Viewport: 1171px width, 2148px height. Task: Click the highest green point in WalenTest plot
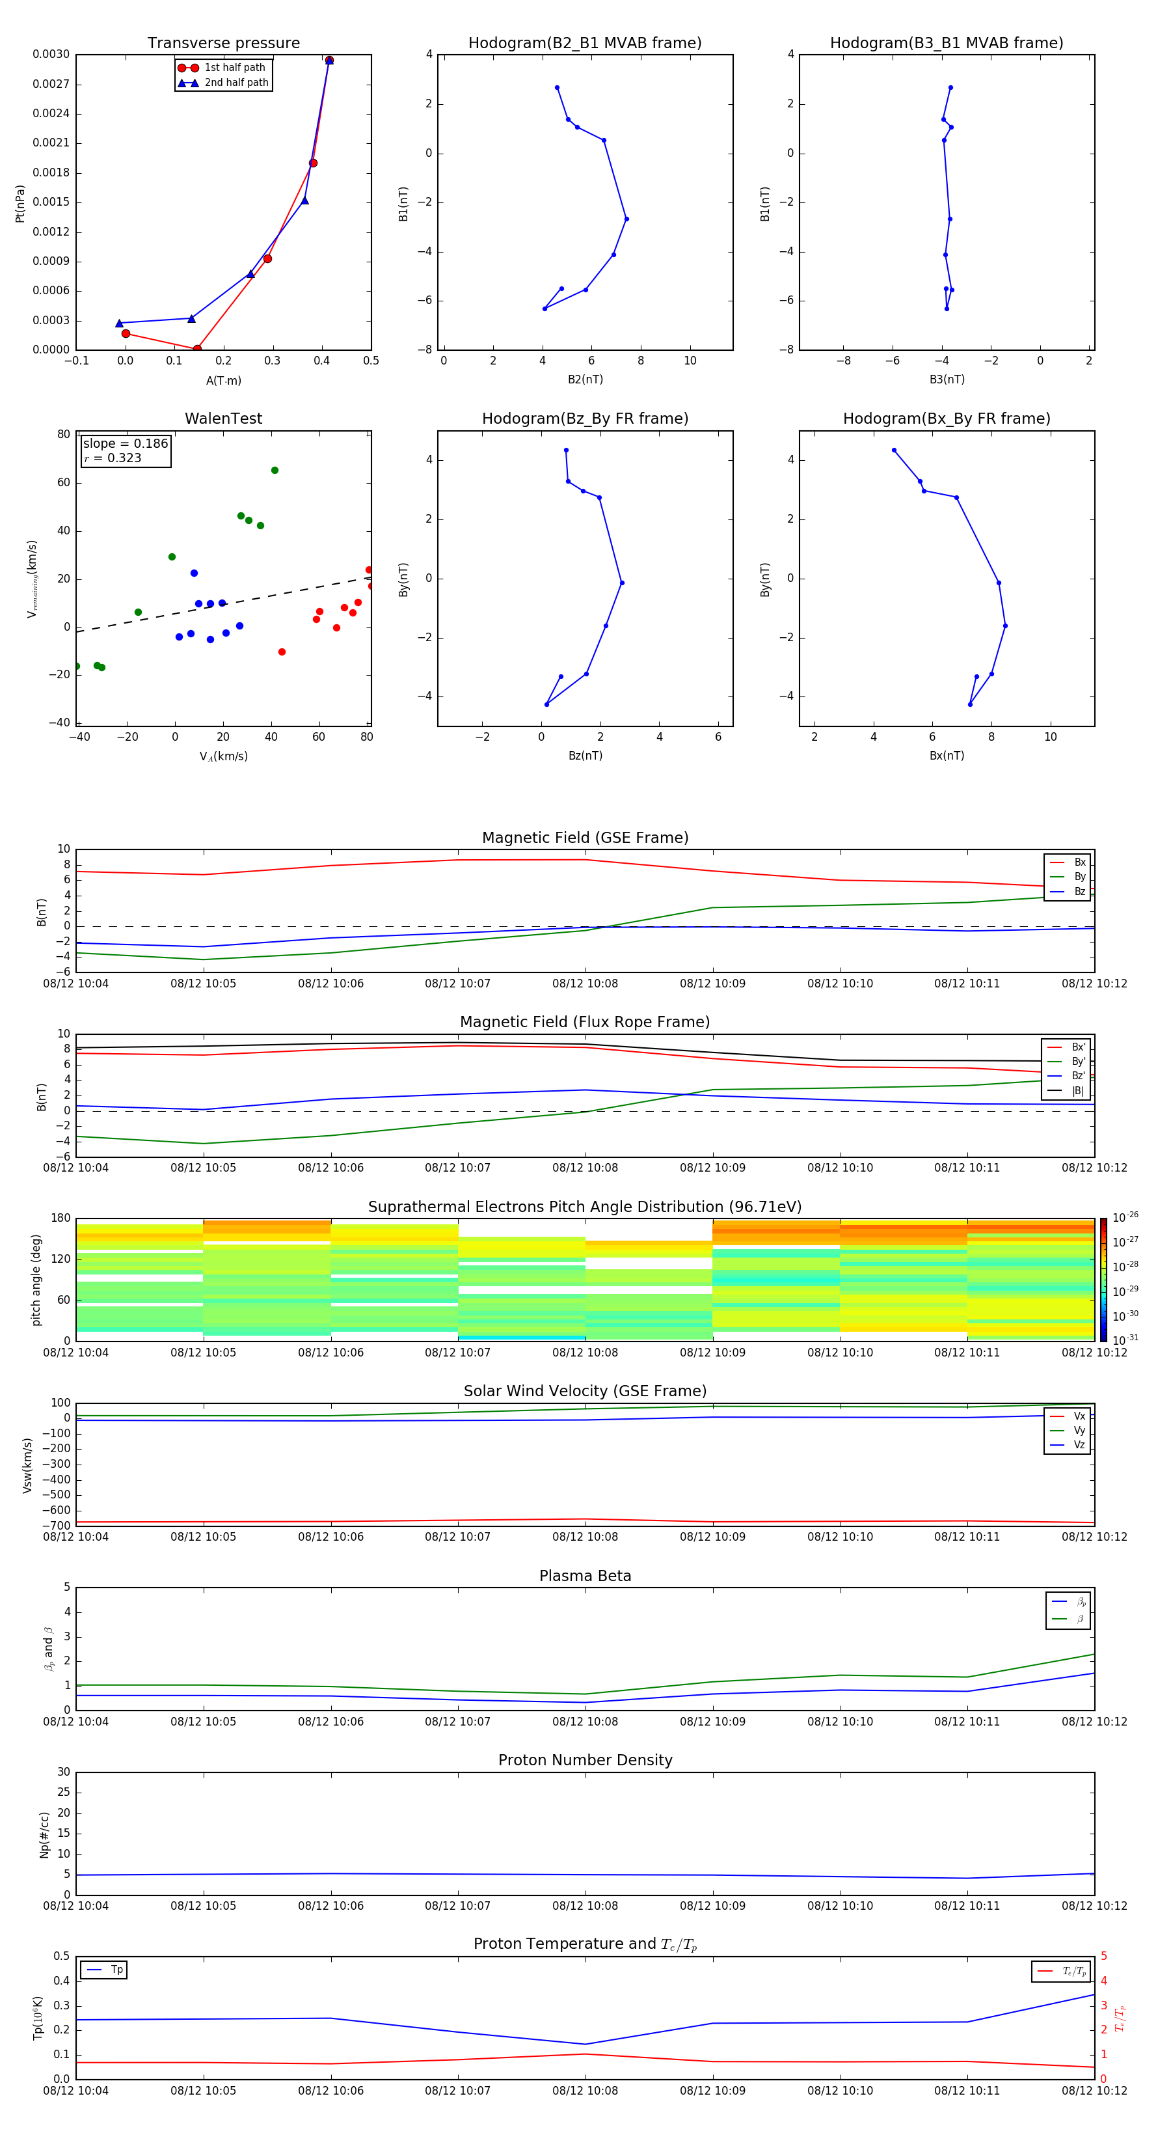pyautogui.click(x=274, y=471)
